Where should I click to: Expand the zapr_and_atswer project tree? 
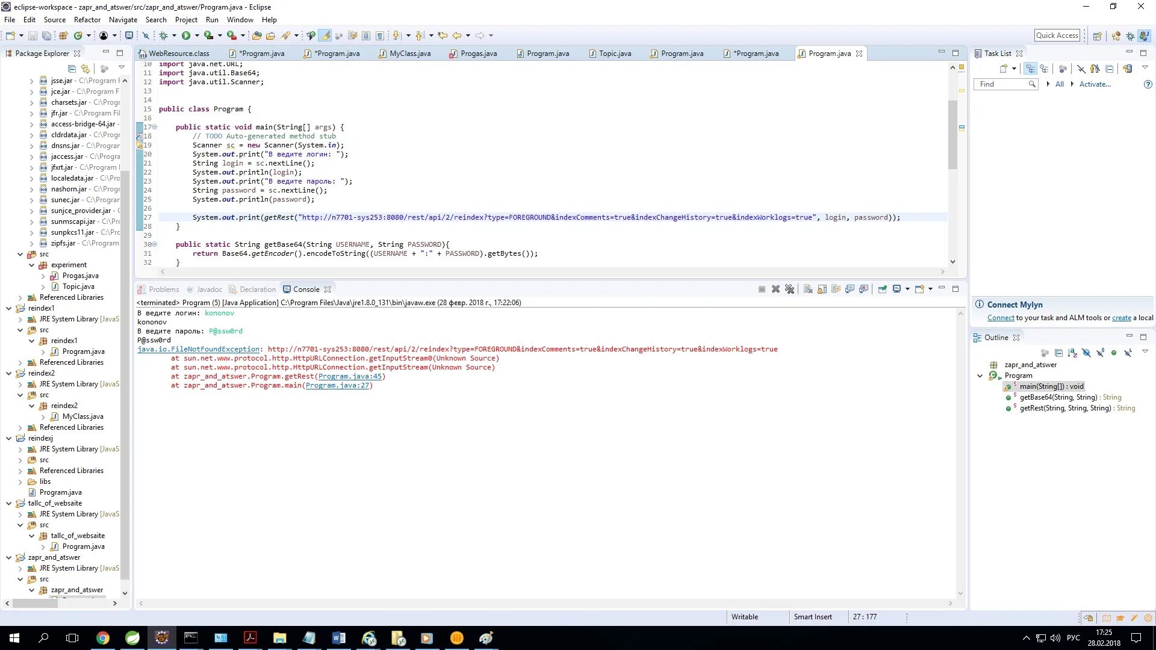(9, 557)
